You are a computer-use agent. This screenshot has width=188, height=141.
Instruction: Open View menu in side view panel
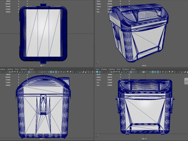tap(98, 69)
